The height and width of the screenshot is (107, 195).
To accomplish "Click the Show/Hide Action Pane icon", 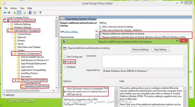I will click(x=35, y=13).
